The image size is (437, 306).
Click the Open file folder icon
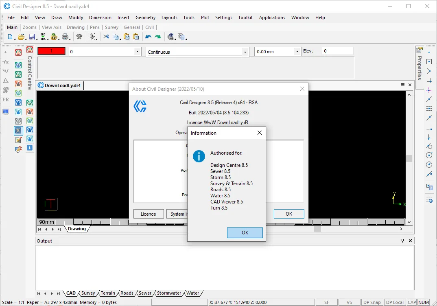(21, 37)
